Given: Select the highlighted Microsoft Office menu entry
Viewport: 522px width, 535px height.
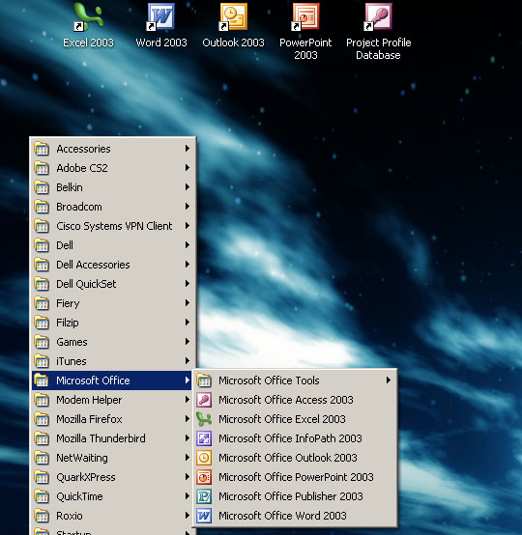Looking at the screenshot, I should 112,380.
